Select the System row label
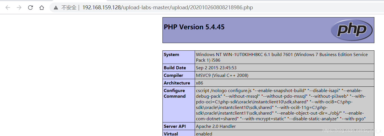The image size is (384, 136). coord(171,55)
